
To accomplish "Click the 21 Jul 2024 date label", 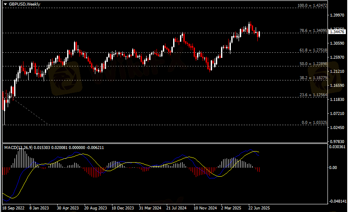I will click(177, 208).
